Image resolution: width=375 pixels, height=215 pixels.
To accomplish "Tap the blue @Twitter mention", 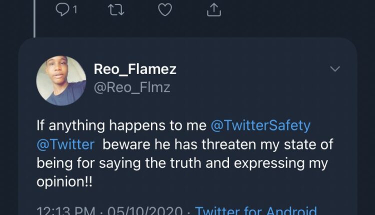I will tap(65, 145).
